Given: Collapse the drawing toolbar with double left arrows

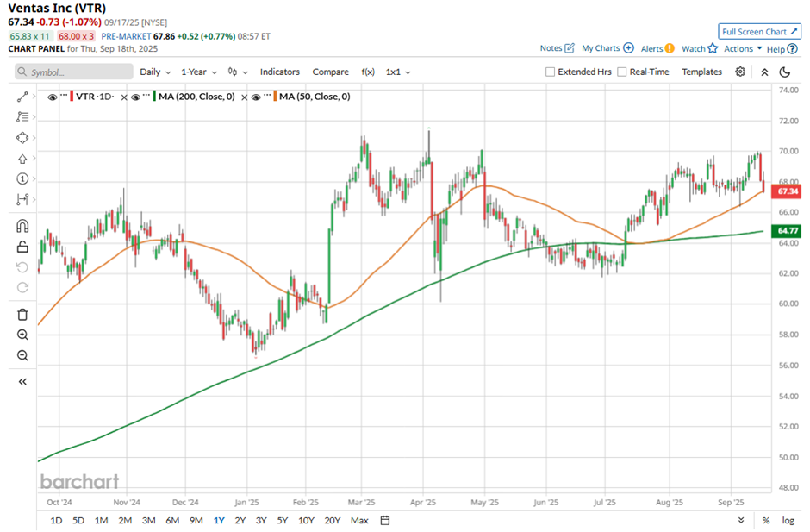Looking at the screenshot, I should pos(22,382).
